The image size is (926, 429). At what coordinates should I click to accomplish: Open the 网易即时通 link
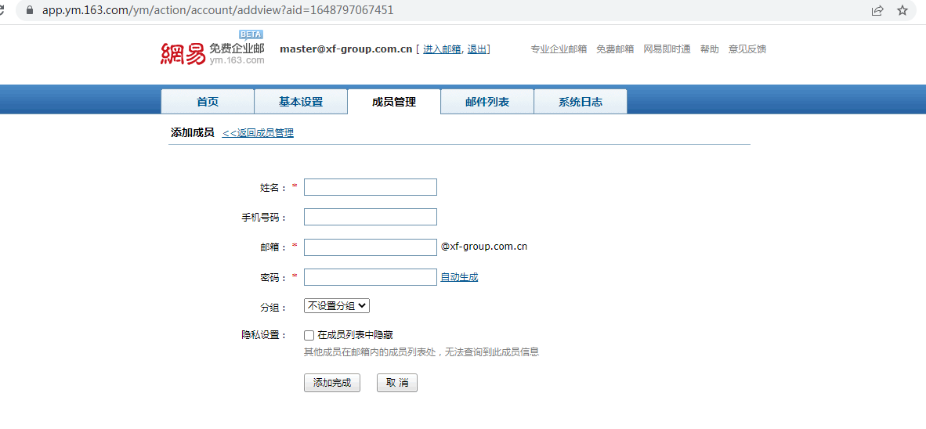[667, 49]
